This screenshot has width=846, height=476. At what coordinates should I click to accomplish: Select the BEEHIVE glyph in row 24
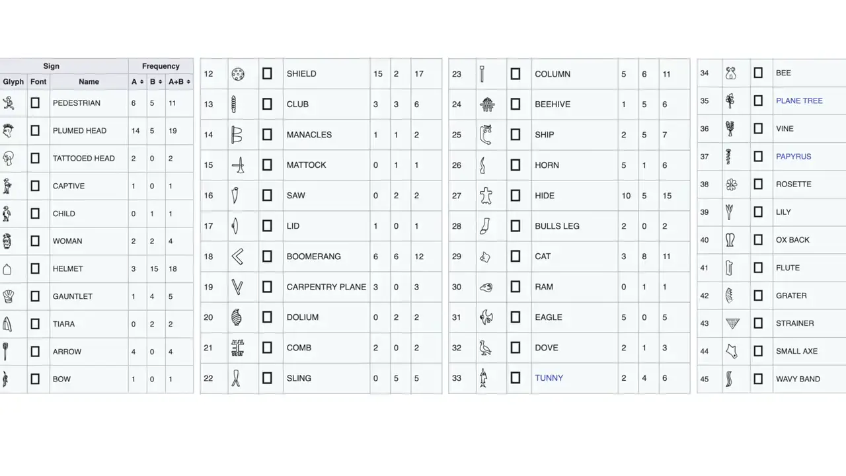pos(487,104)
